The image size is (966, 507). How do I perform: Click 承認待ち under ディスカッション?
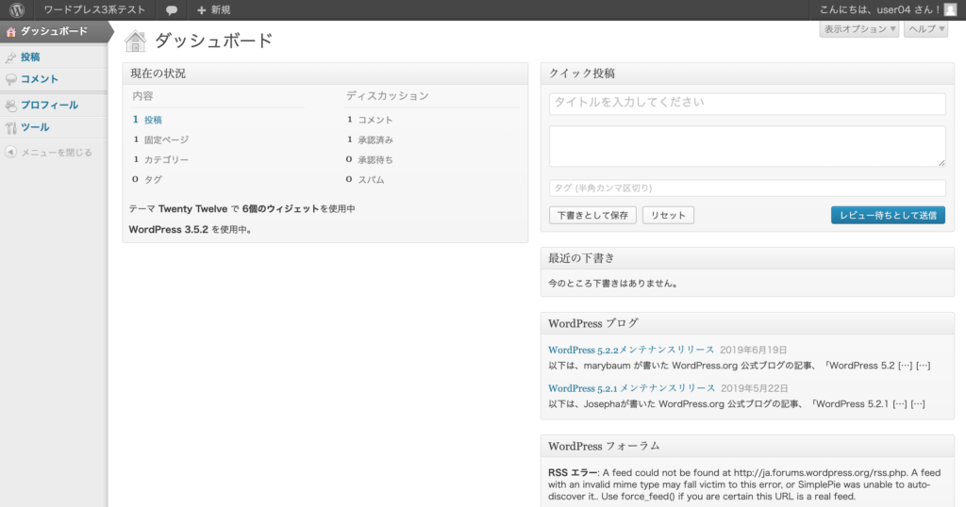(375, 159)
